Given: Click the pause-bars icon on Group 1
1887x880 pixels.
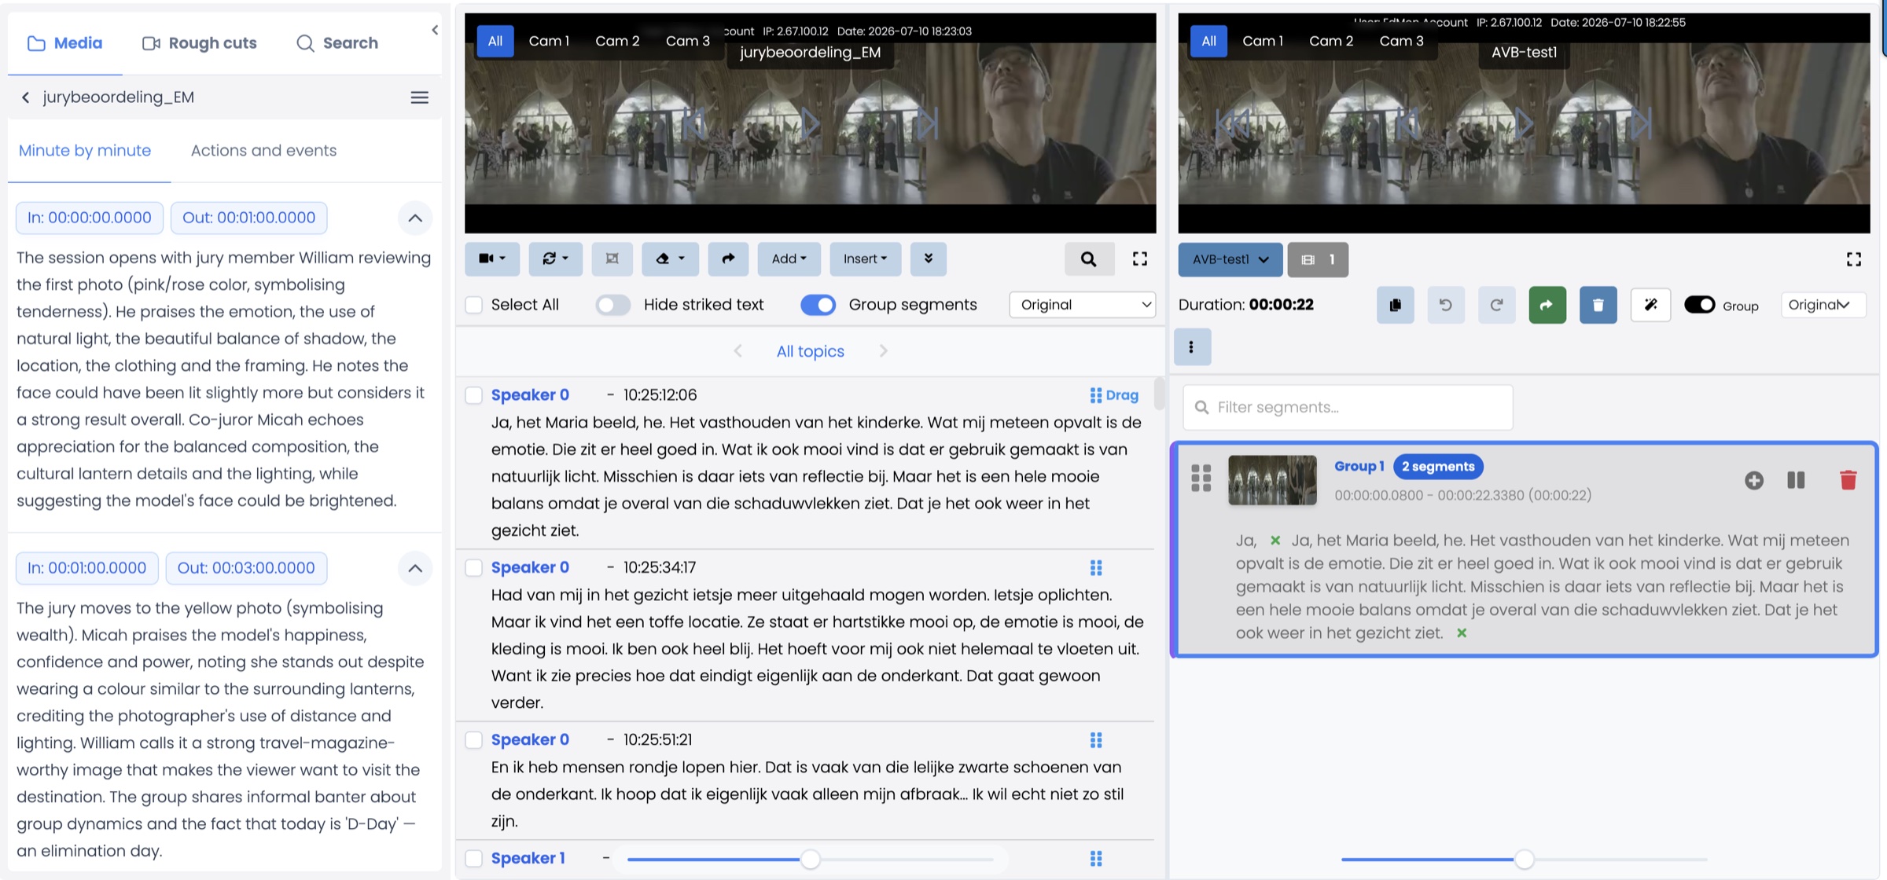Looking at the screenshot, I should [x=1796, y=480].
